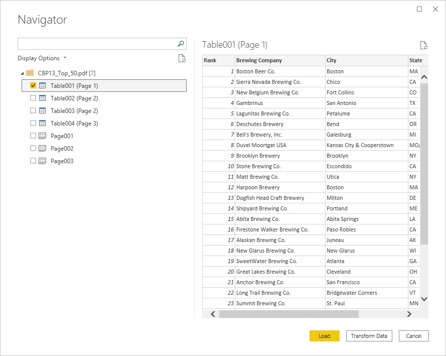Click the Dogfish Head Craft Brewery cell
Screen dimensions: 446x356
point(280,197)
